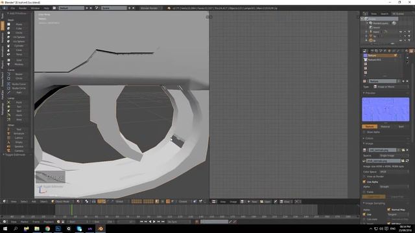Image resolution: width=415 pixels, height=233 pixels.
Task: Add a UV Sphere mesh
Action: tap(18, 38)
